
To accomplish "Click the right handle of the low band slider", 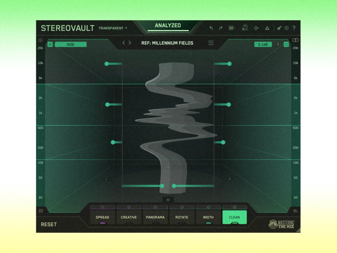I will click(x=174, y=186).
